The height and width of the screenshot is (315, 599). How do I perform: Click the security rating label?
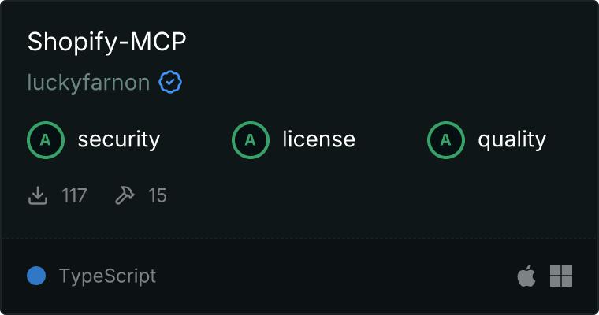click(x=119, y=140)
